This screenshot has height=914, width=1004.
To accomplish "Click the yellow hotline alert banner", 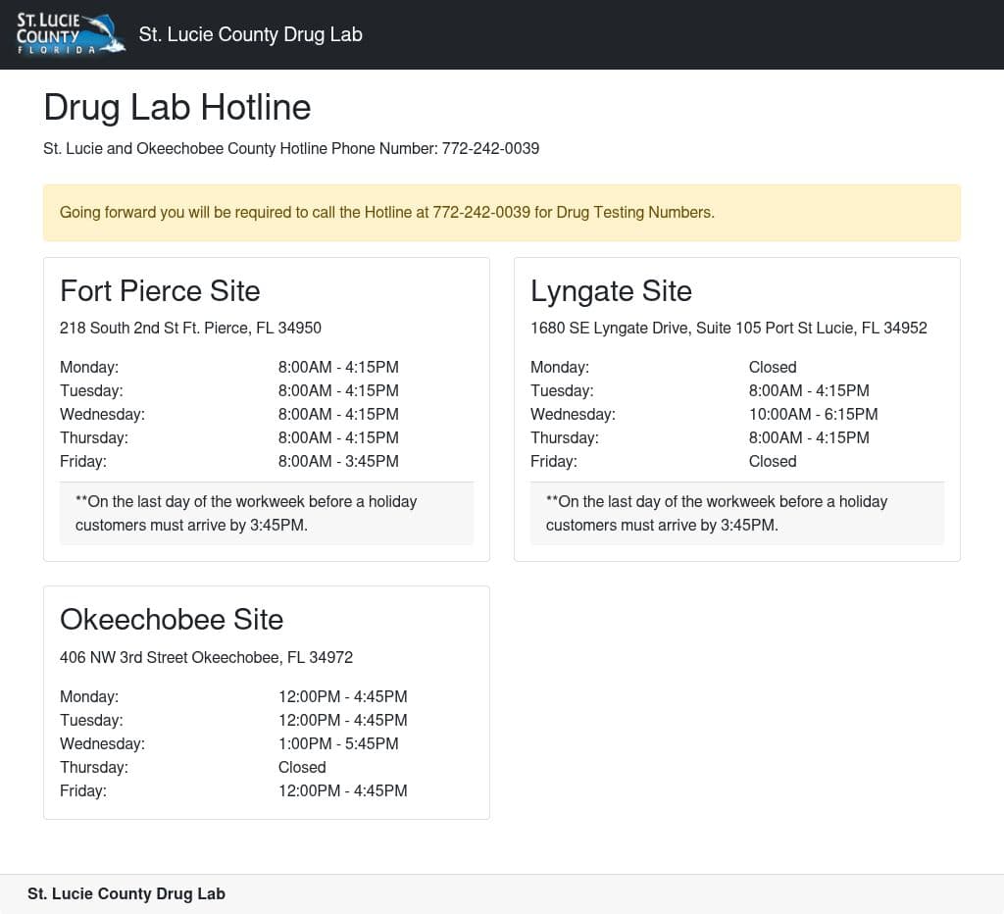I will pyautogui.click(x=501, y=213).
